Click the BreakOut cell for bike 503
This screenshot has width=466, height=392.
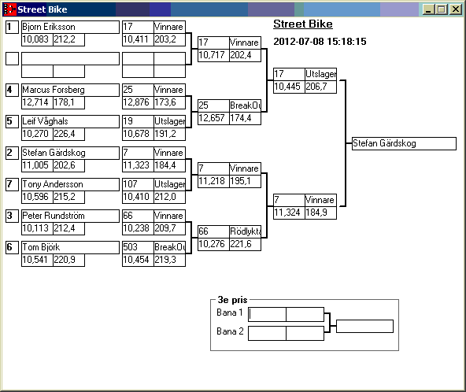point(170,247)
